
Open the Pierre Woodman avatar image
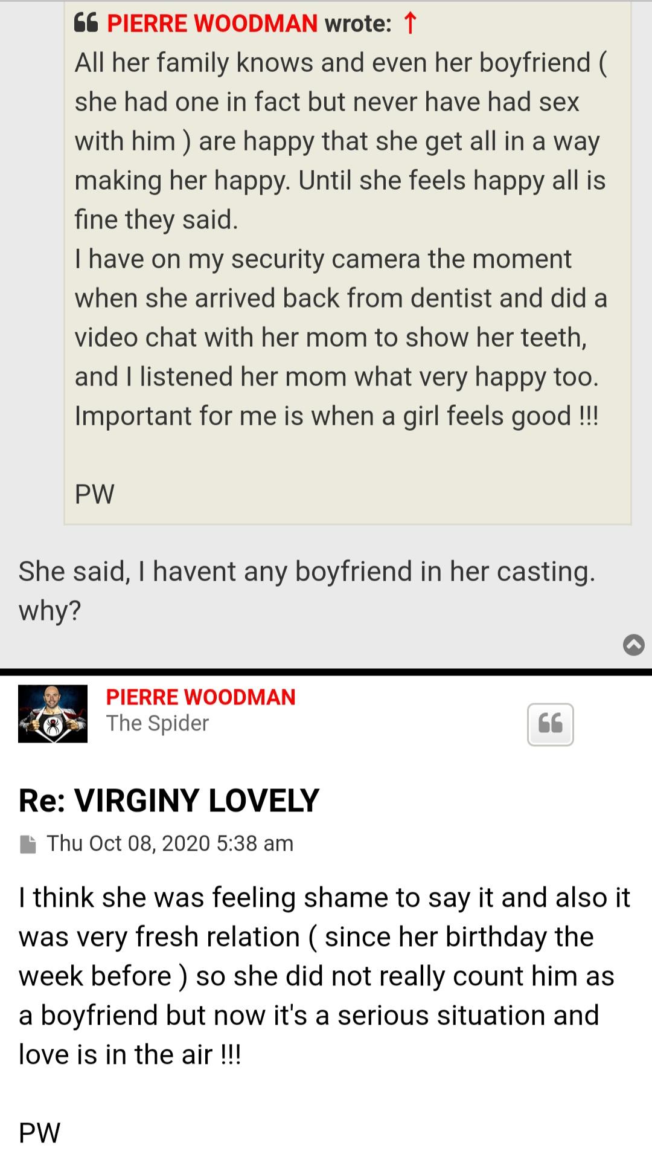[x=53, y=714]
